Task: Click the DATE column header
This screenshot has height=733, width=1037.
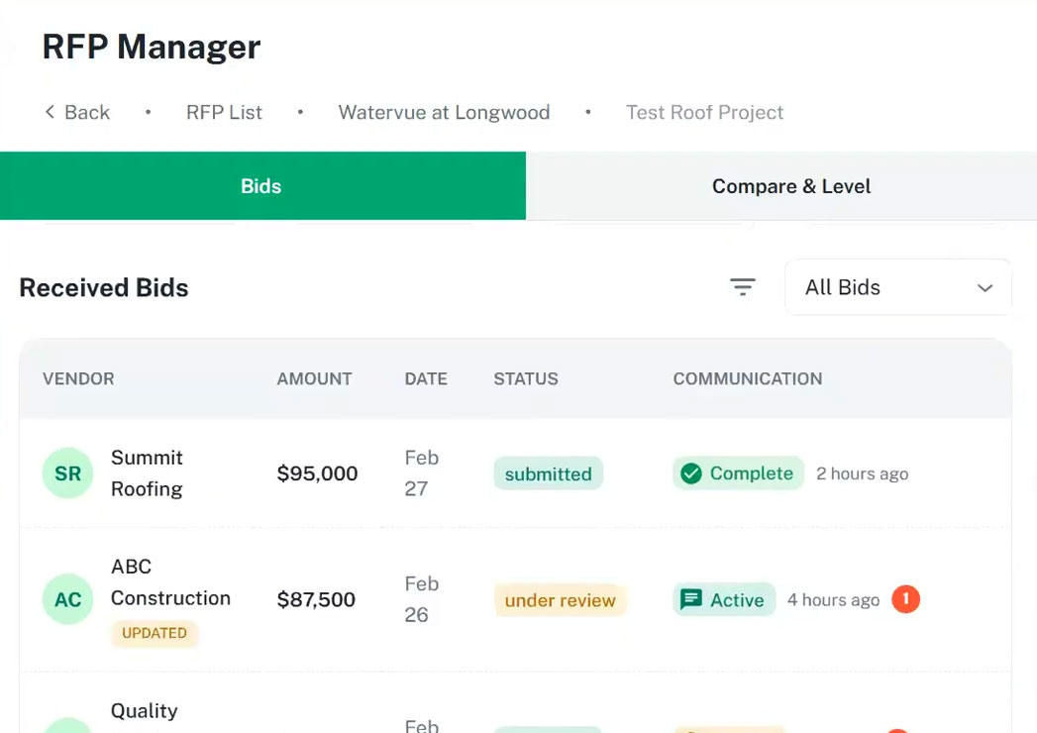Action: [426, 378]
